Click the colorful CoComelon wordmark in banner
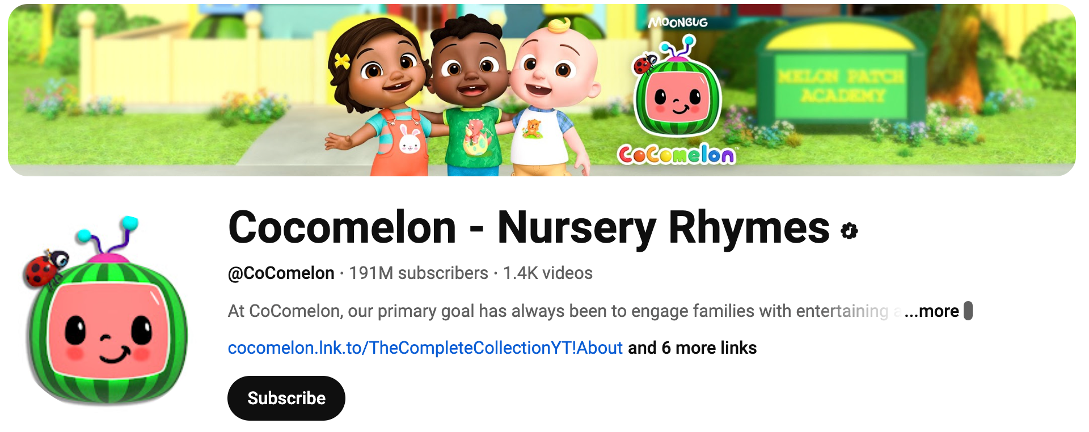Screen dimensions: 1089x432 pos(677,154)
